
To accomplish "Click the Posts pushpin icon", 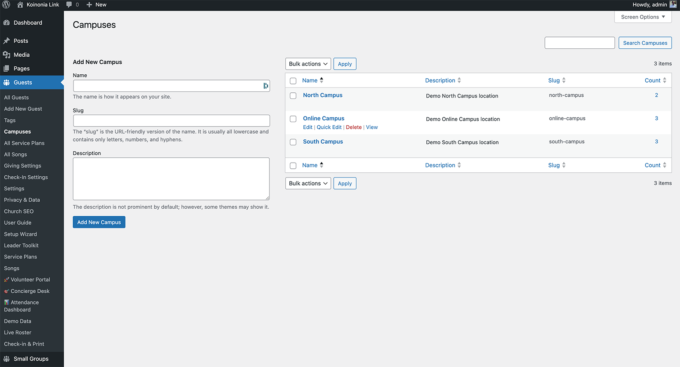I will (x=7, y=41).
